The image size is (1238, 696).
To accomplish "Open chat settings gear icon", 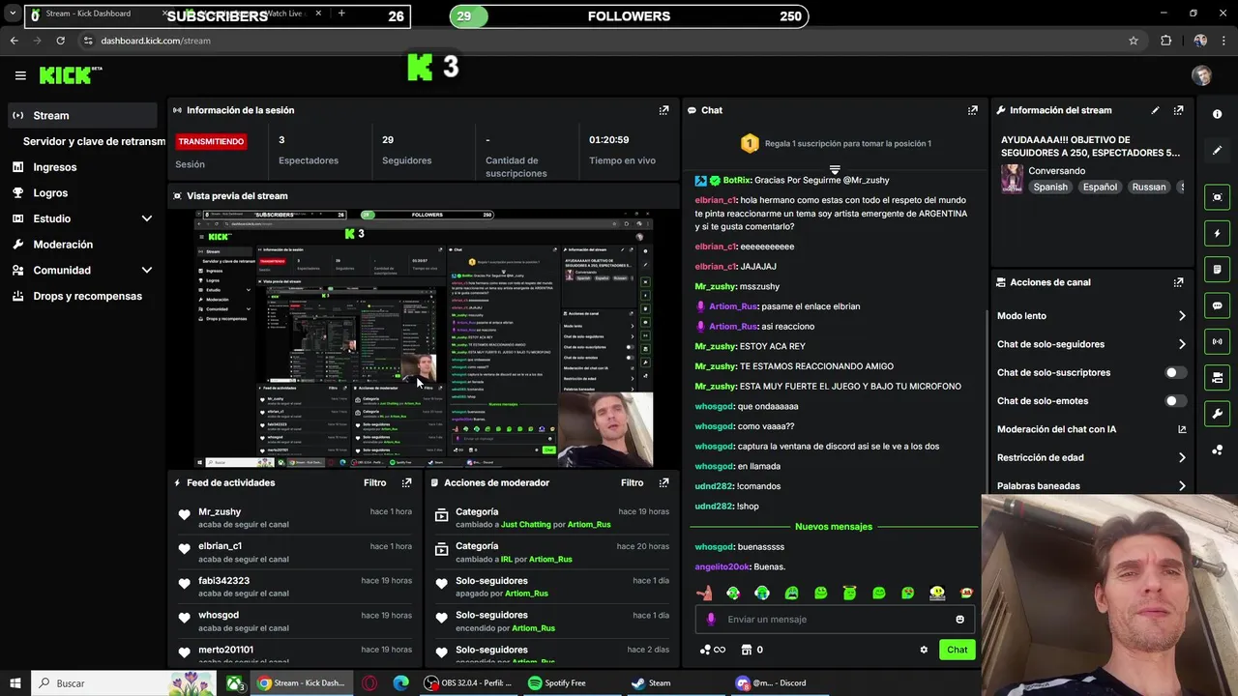I will pyautogui.click(x=924, y=650).
